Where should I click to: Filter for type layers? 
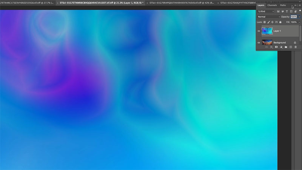[x=287, y=11]
